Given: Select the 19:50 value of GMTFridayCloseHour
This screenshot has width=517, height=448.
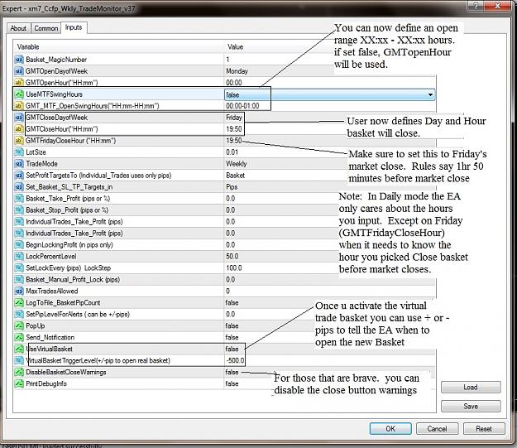Looking at the screenshot, I should pyautogui.click(x=234, y=141).
